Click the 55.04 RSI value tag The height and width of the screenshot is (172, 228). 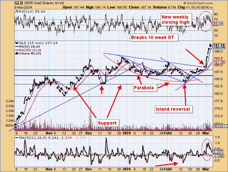(218, 23)
